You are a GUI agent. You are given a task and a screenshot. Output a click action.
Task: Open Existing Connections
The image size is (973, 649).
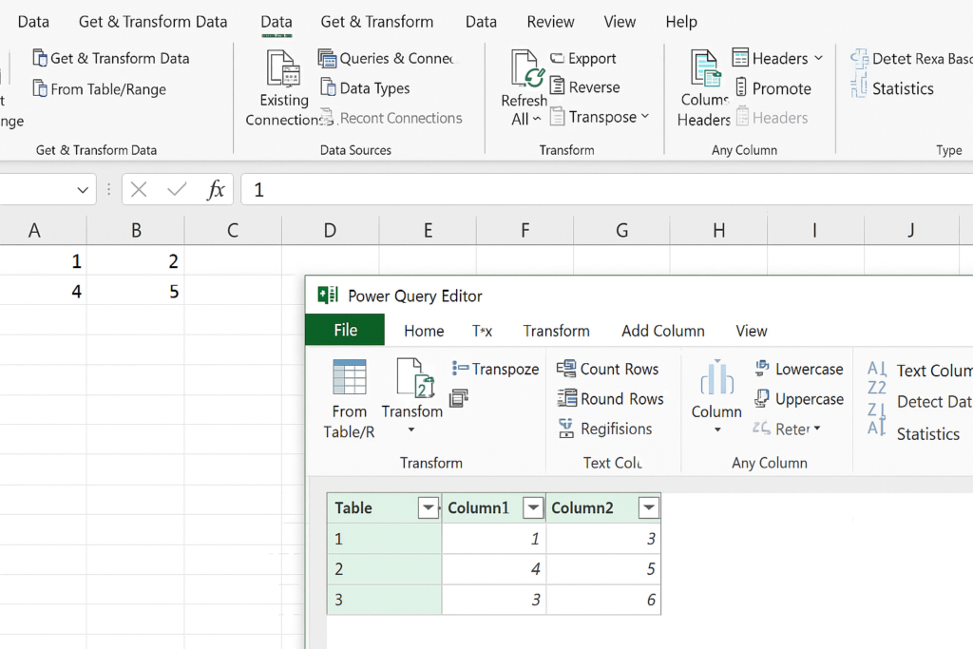[283, 88]
